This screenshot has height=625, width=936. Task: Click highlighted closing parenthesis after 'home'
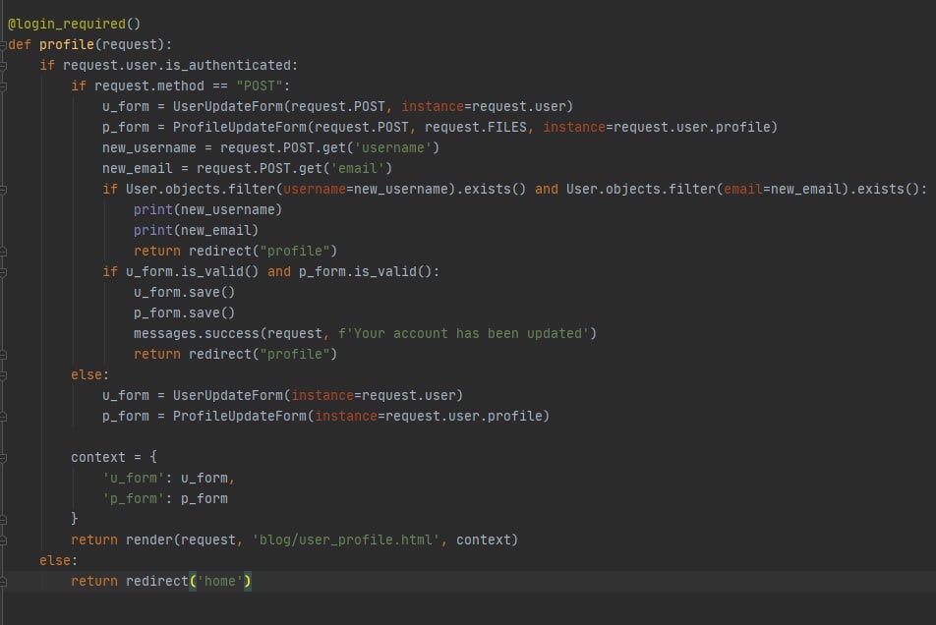point(248,582)
